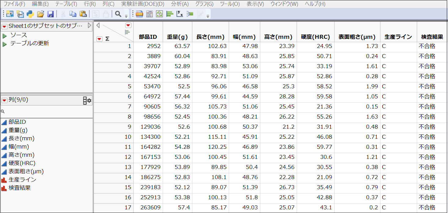Open the table red triangle menu for Sheet1
Viewport: 448px width, 213px height.
(5, 26)
